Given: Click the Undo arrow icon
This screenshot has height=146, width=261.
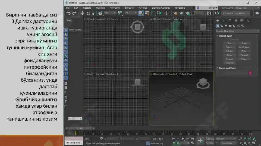Looking at the screenshot, I should click(x=68, y=13).
